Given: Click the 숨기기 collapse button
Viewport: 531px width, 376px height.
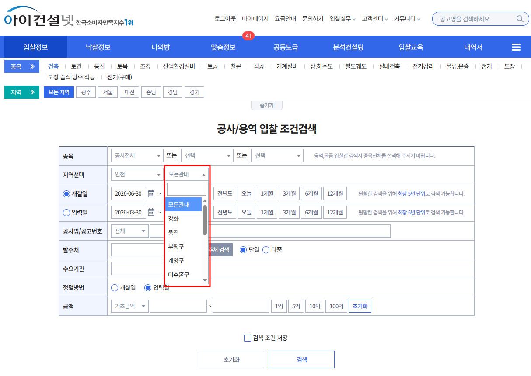Looking at the screenshot, I should pyautogui.click(x=267, y=105).
